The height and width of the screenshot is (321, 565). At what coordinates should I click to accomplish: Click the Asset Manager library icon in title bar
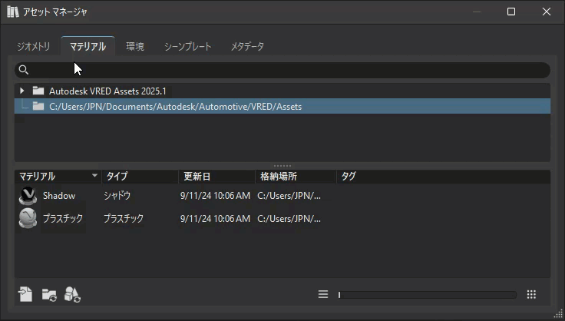[12, 12]
